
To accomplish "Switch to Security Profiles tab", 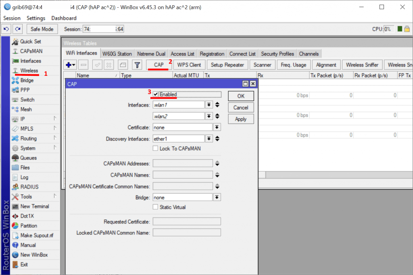I will 277,54.
